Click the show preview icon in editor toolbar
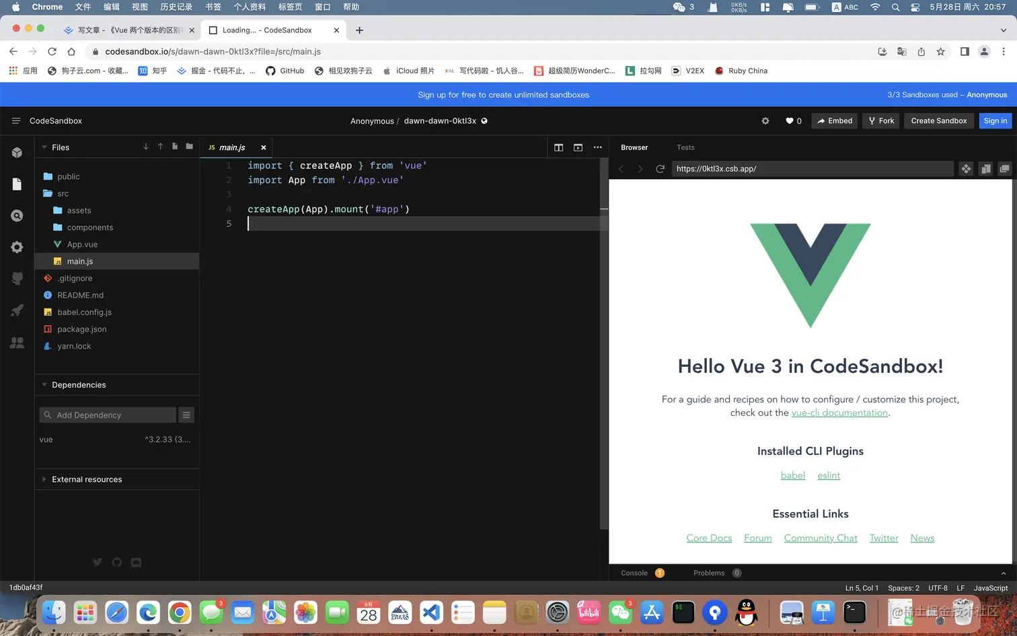The height and width of the screenshot is (636, 1017). pyautogui.click(x=578, y=147)
